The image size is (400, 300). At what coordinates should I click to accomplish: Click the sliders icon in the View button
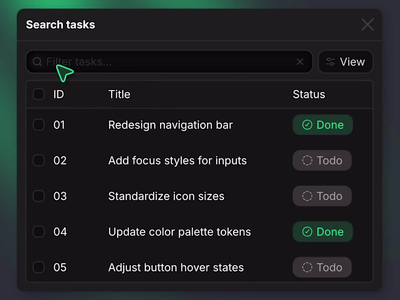pos(330,62)
